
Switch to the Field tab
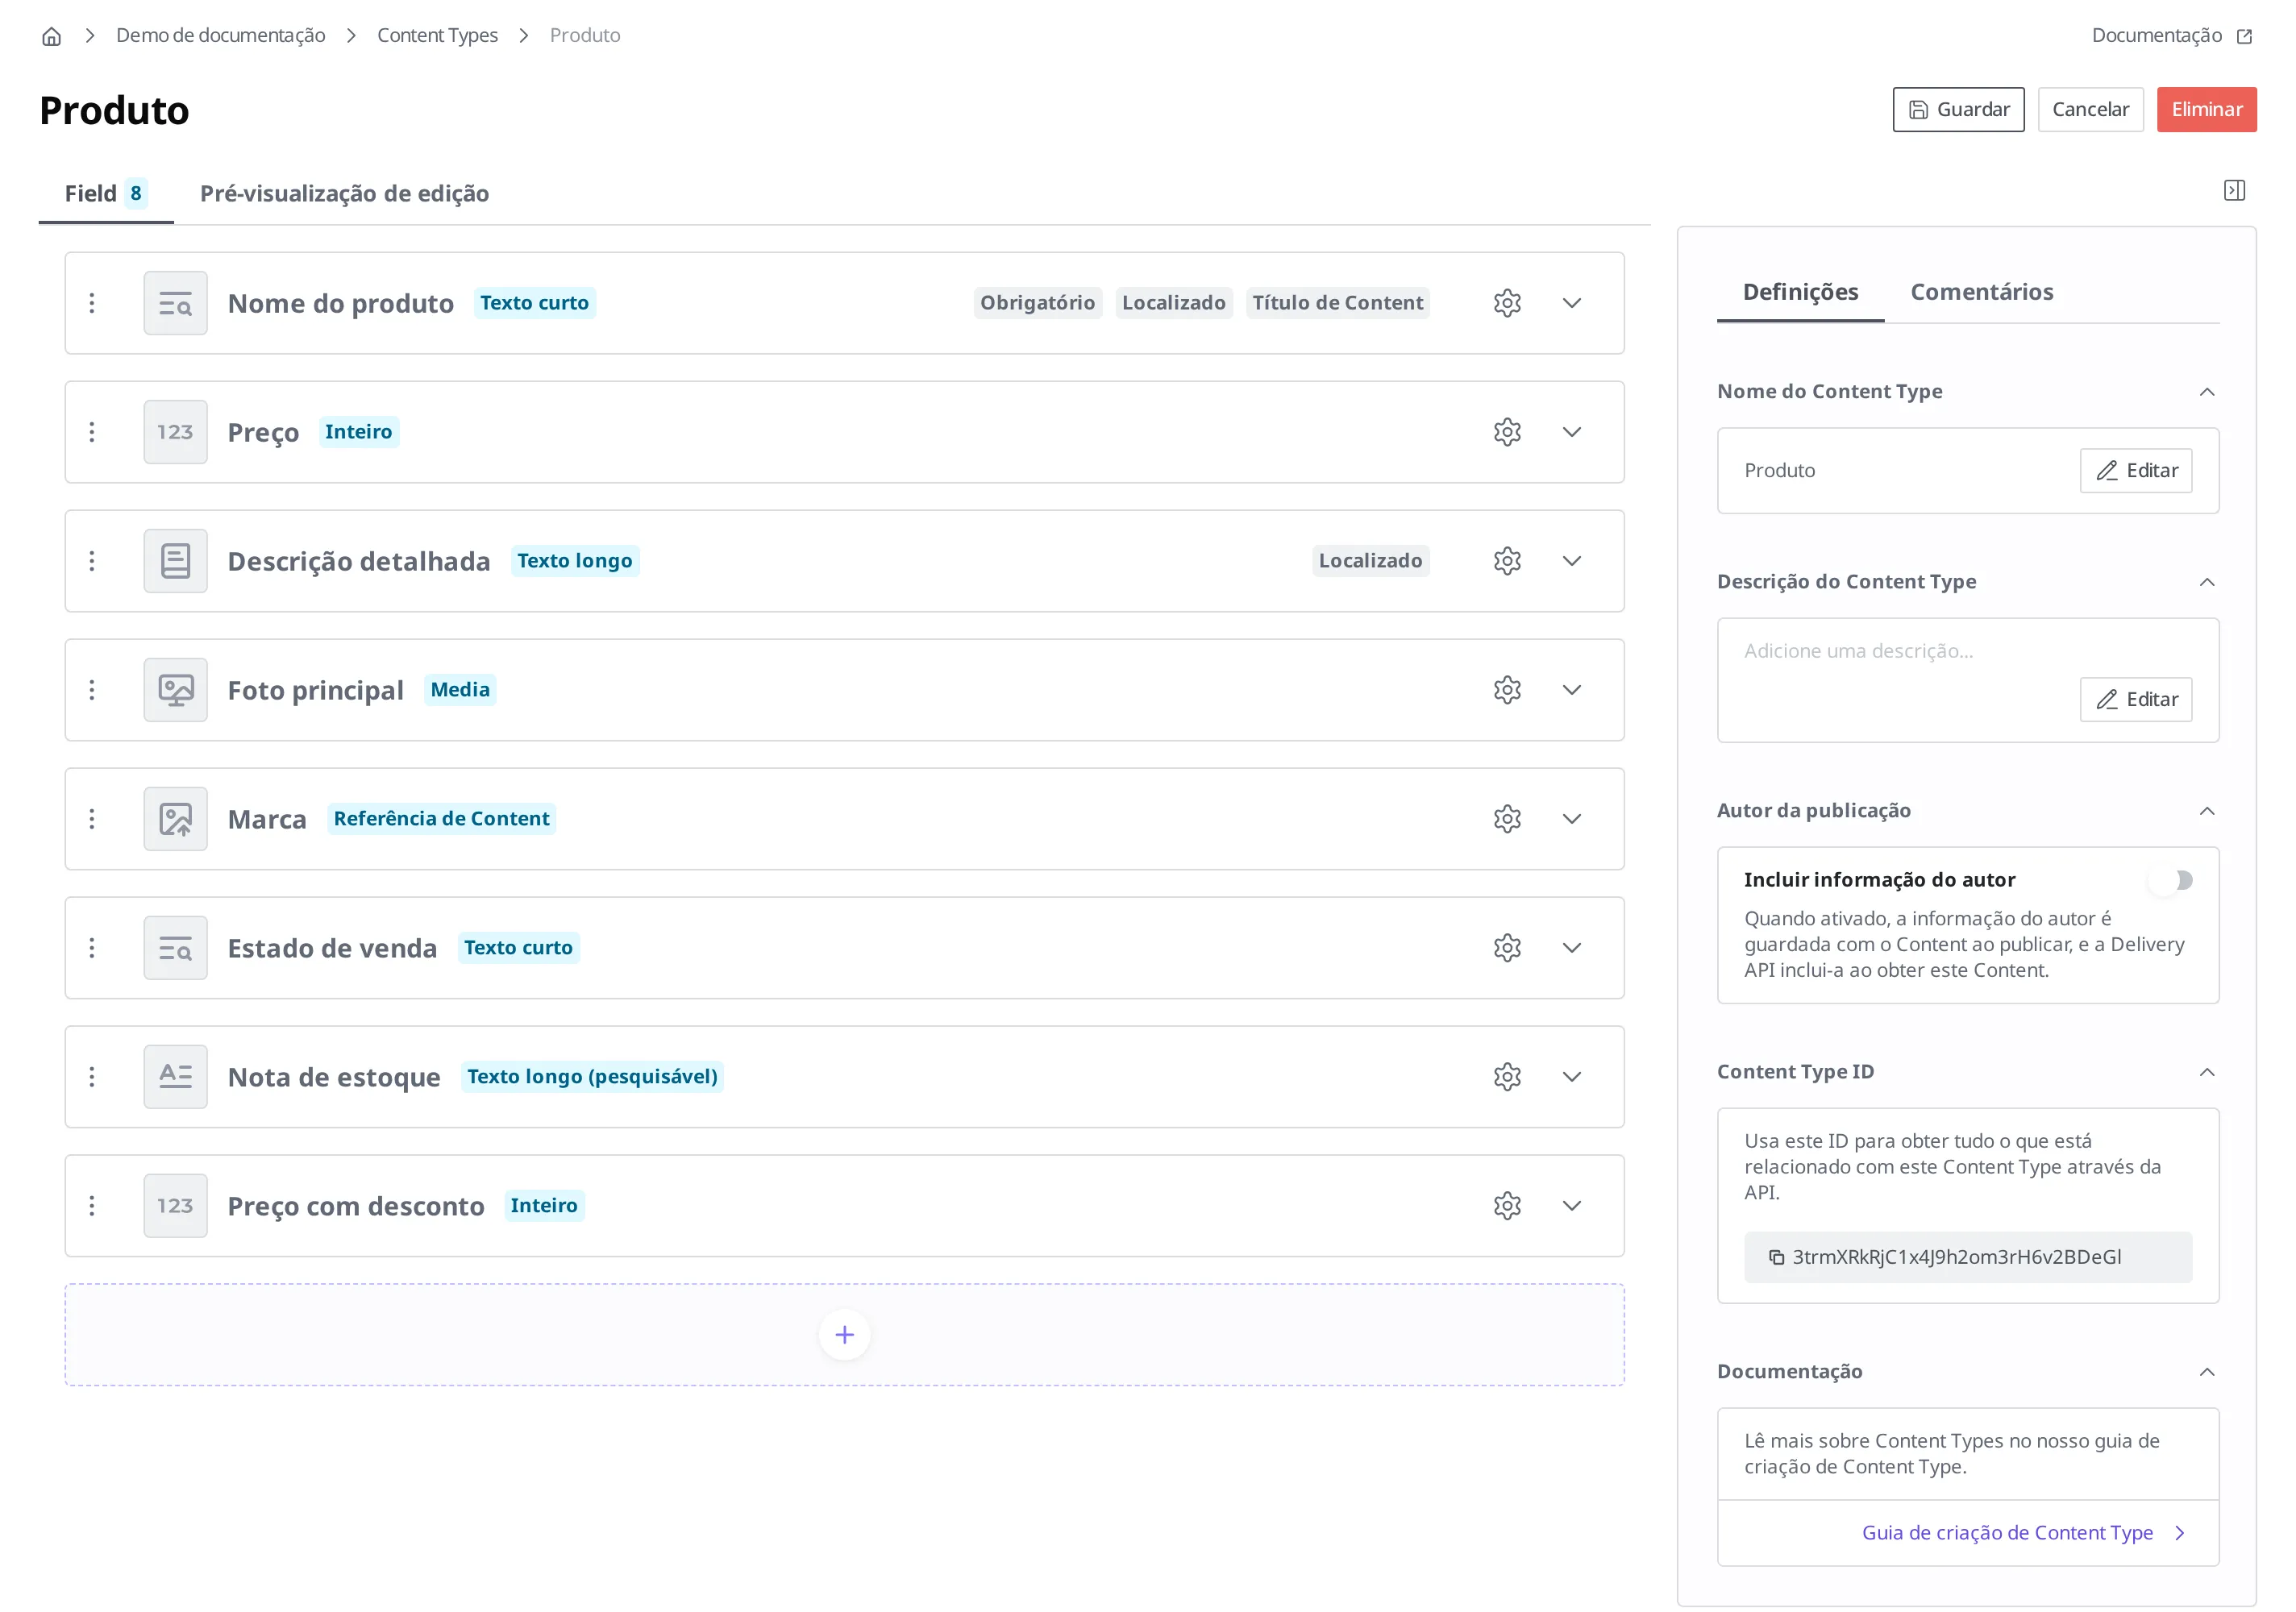click(x=106, y=193)
